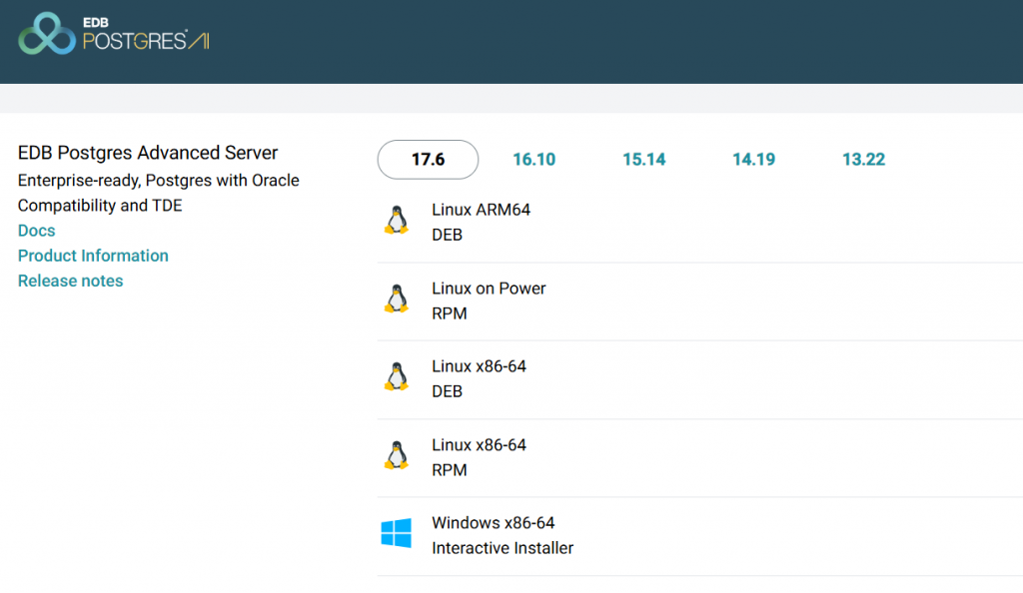1023x593 pixels.
Task: Click the penguin icon for Linux x86-64 DEB
Action: [397, 376]
